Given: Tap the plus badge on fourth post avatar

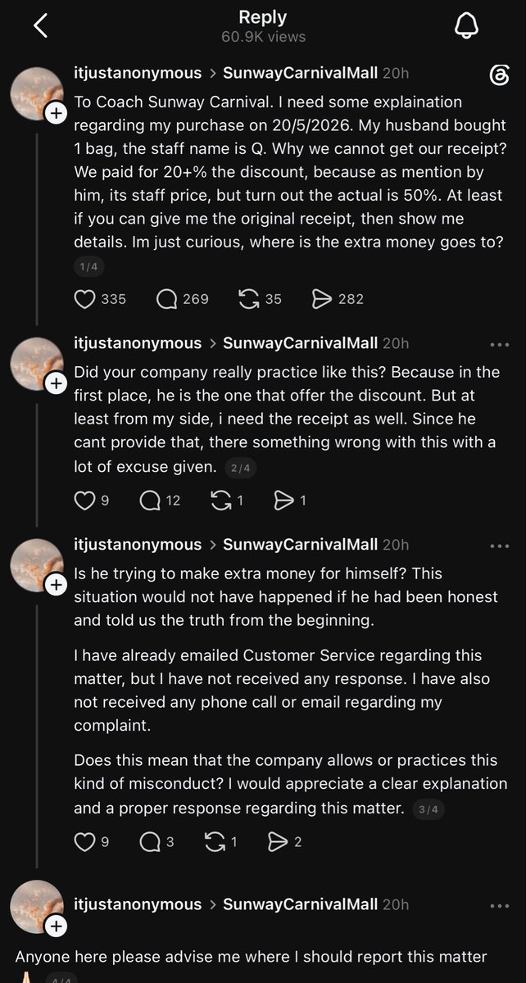Looking at the screenshot, I should click(x=56, y=926).
